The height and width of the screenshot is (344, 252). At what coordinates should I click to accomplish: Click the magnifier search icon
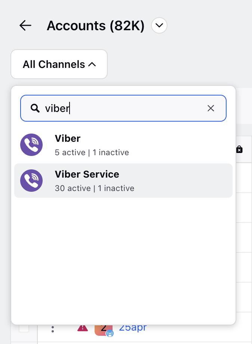35,108
